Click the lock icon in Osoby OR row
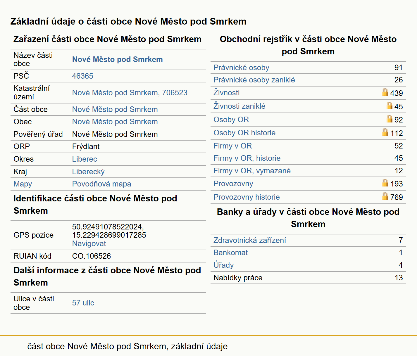 389,119
